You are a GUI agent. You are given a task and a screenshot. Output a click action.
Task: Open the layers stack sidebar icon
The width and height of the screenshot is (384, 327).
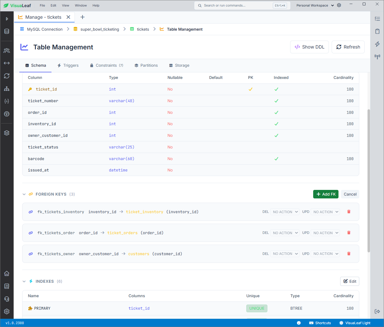(x=7, y=133)
